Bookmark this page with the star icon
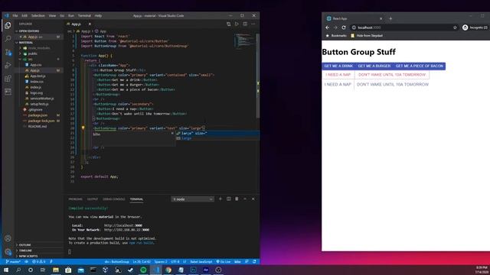 click(x=455, y=27)
